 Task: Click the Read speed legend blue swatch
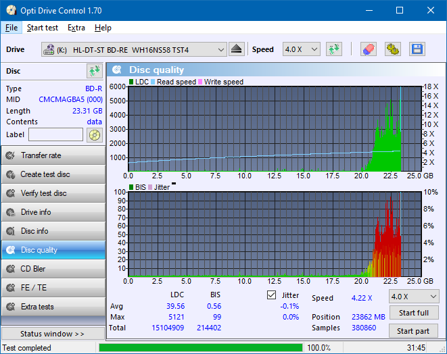153,82
